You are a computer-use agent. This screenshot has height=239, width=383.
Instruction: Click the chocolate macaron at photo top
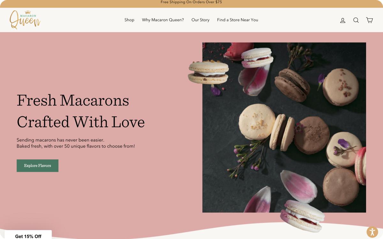(292, 81)
